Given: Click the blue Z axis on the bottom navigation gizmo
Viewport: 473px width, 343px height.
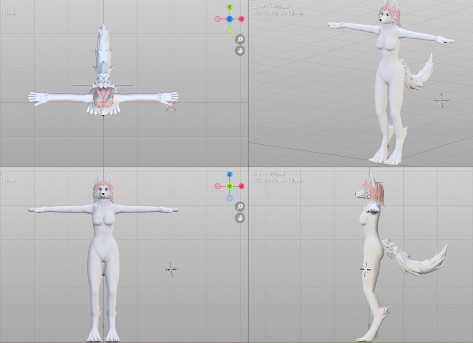Looking at the screenshot, I should tap(229, 174).
